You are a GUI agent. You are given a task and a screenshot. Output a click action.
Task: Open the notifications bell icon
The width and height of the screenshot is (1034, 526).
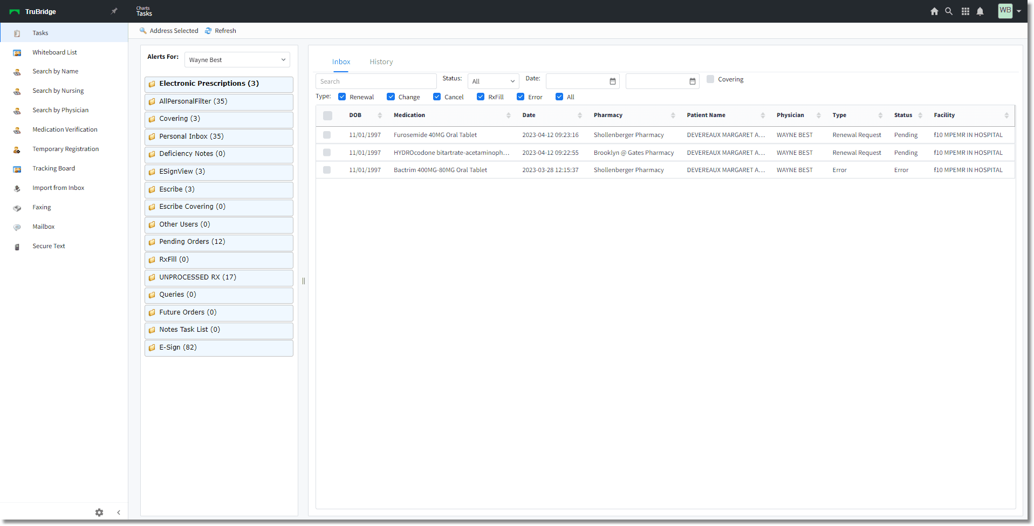pyautogui.click(x=980, y=11)
